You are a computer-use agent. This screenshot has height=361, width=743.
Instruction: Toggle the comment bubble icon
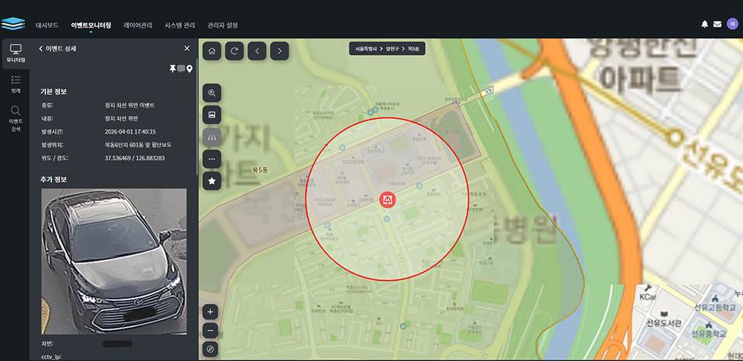(181, 69)
